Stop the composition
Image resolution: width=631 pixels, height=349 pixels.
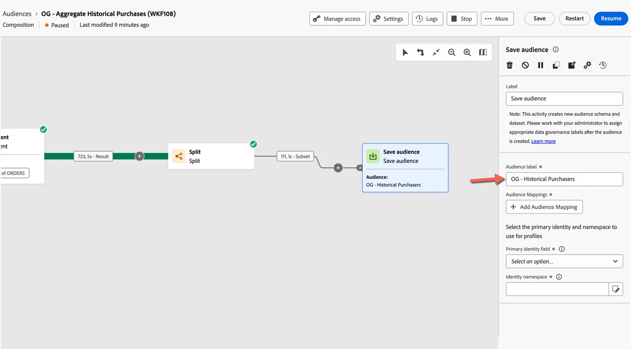pos(462,19)
